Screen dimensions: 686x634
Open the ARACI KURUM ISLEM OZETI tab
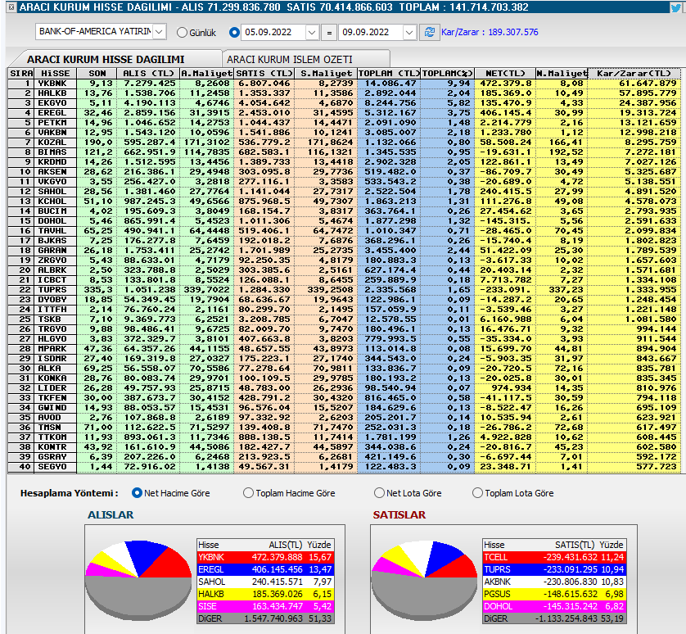pyautogui.click(x=290, y=59)
